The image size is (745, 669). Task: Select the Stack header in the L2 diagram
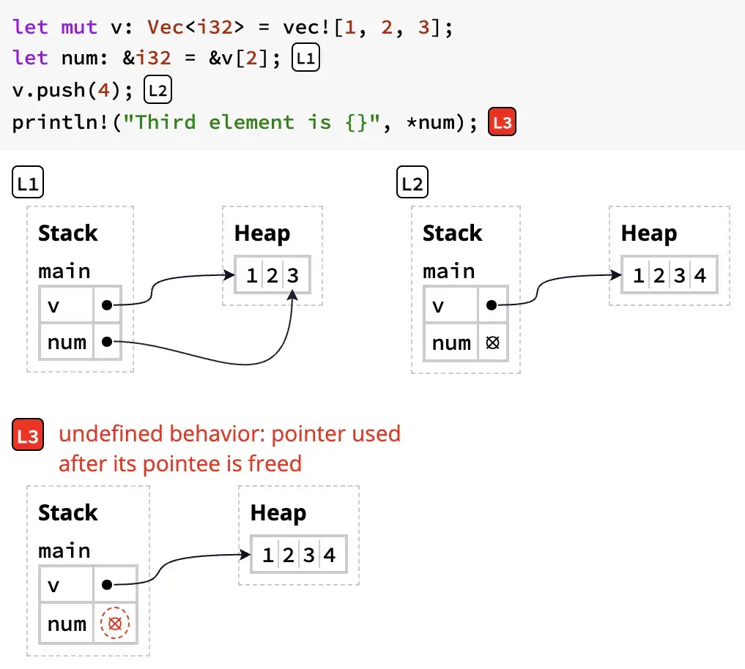click(452, 233)
